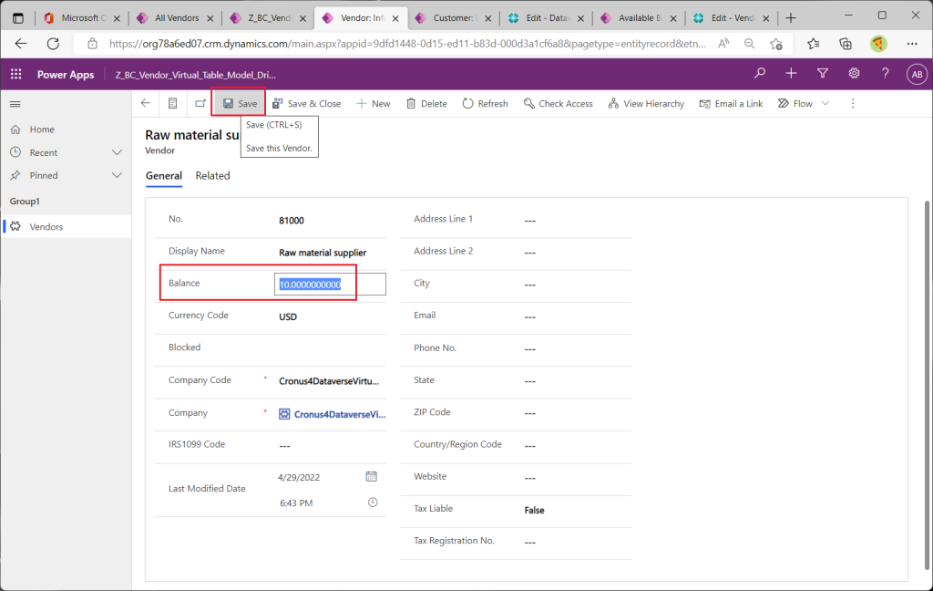Click the Display Name field value
933x591 pixels.
[x=323, y=252]
